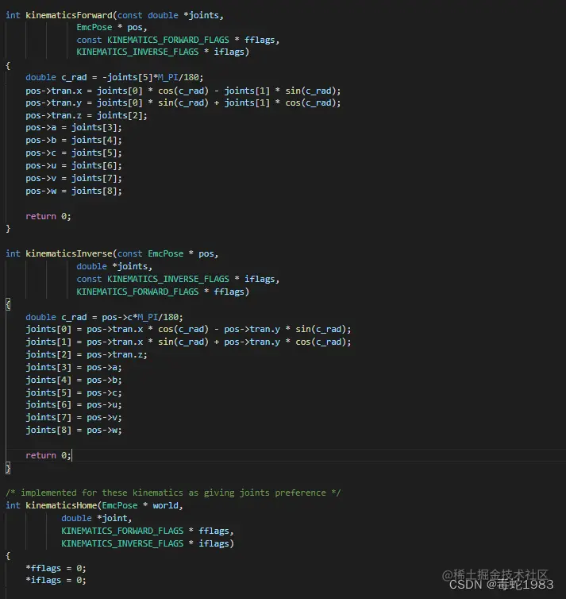This screenshot has height=599, width=566.
Task: Click the 'joints[3] = pos->a;' line
Action: (x=74, y=367)
